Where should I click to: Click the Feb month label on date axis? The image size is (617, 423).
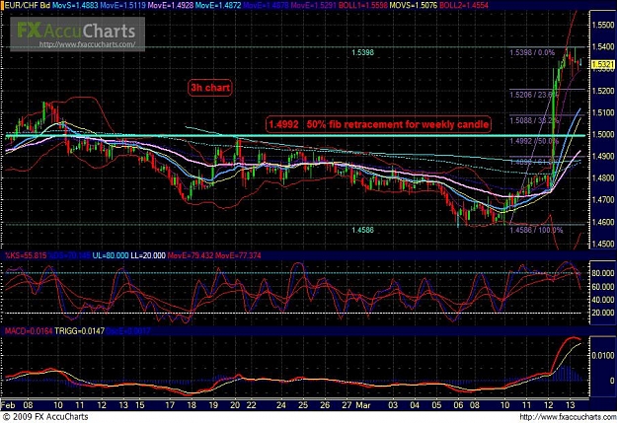[8, 405]
